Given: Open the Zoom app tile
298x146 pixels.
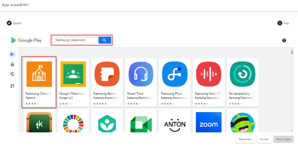Looking at the screenshot, I should (209, 122).
